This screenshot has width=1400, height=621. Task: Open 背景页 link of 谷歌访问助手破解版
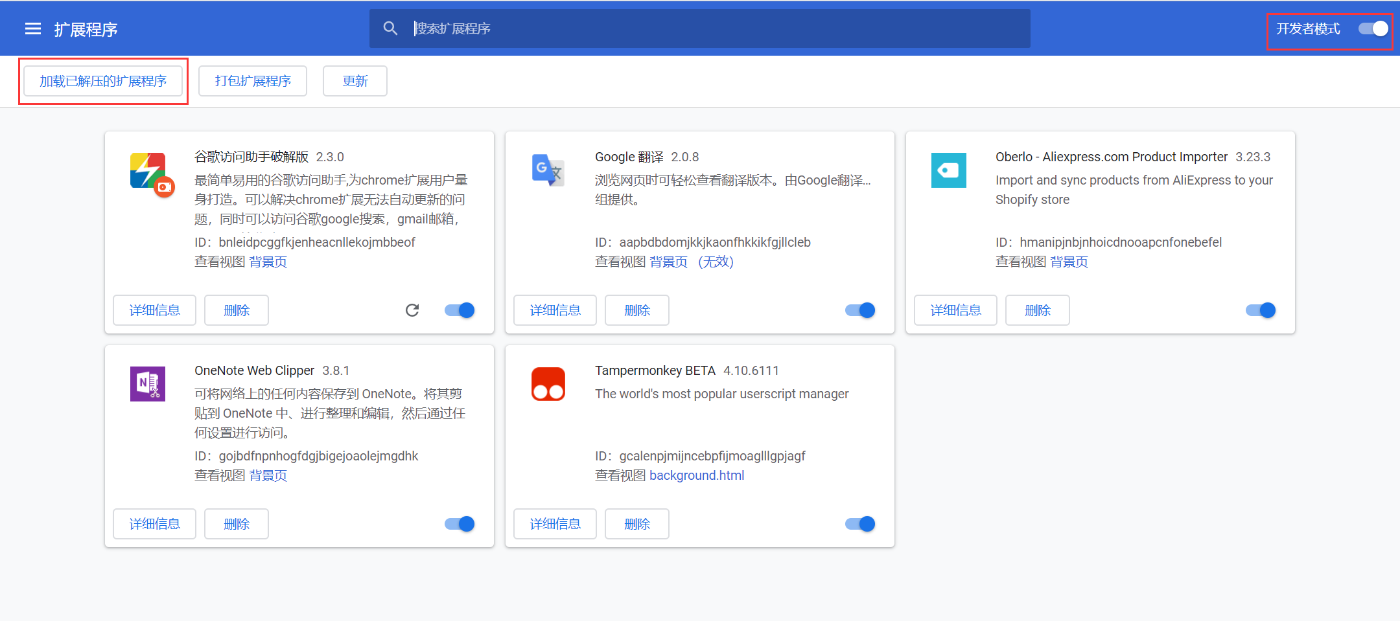(268, 262)
